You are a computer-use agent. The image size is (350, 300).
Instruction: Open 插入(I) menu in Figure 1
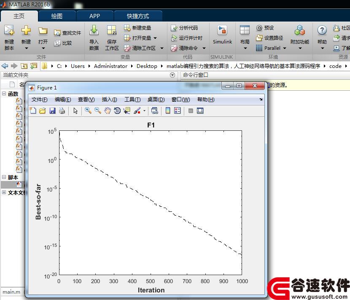(109, 100)
